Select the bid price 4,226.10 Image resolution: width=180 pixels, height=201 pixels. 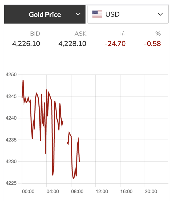click(26, 44)
